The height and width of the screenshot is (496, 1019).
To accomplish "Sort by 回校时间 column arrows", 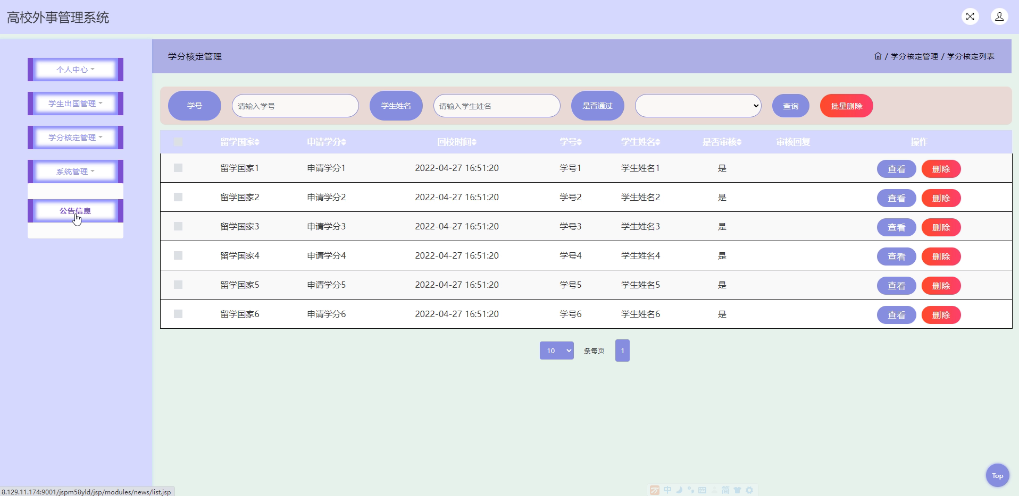I will click(x=474, y=142).
